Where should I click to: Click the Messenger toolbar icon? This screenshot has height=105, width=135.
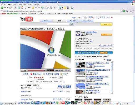(x=72, y=8)
